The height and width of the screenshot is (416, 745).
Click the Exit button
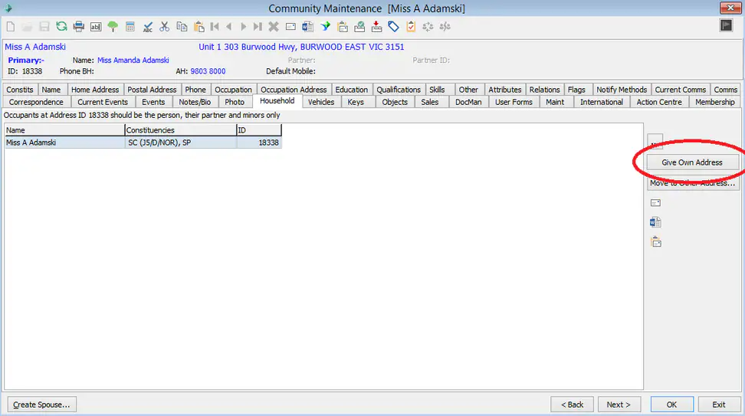[719, 405]
